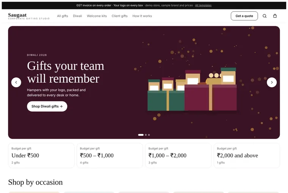Select the third carousel slide dot
This screenshot has width=288, height=193.
click(149, 135)
